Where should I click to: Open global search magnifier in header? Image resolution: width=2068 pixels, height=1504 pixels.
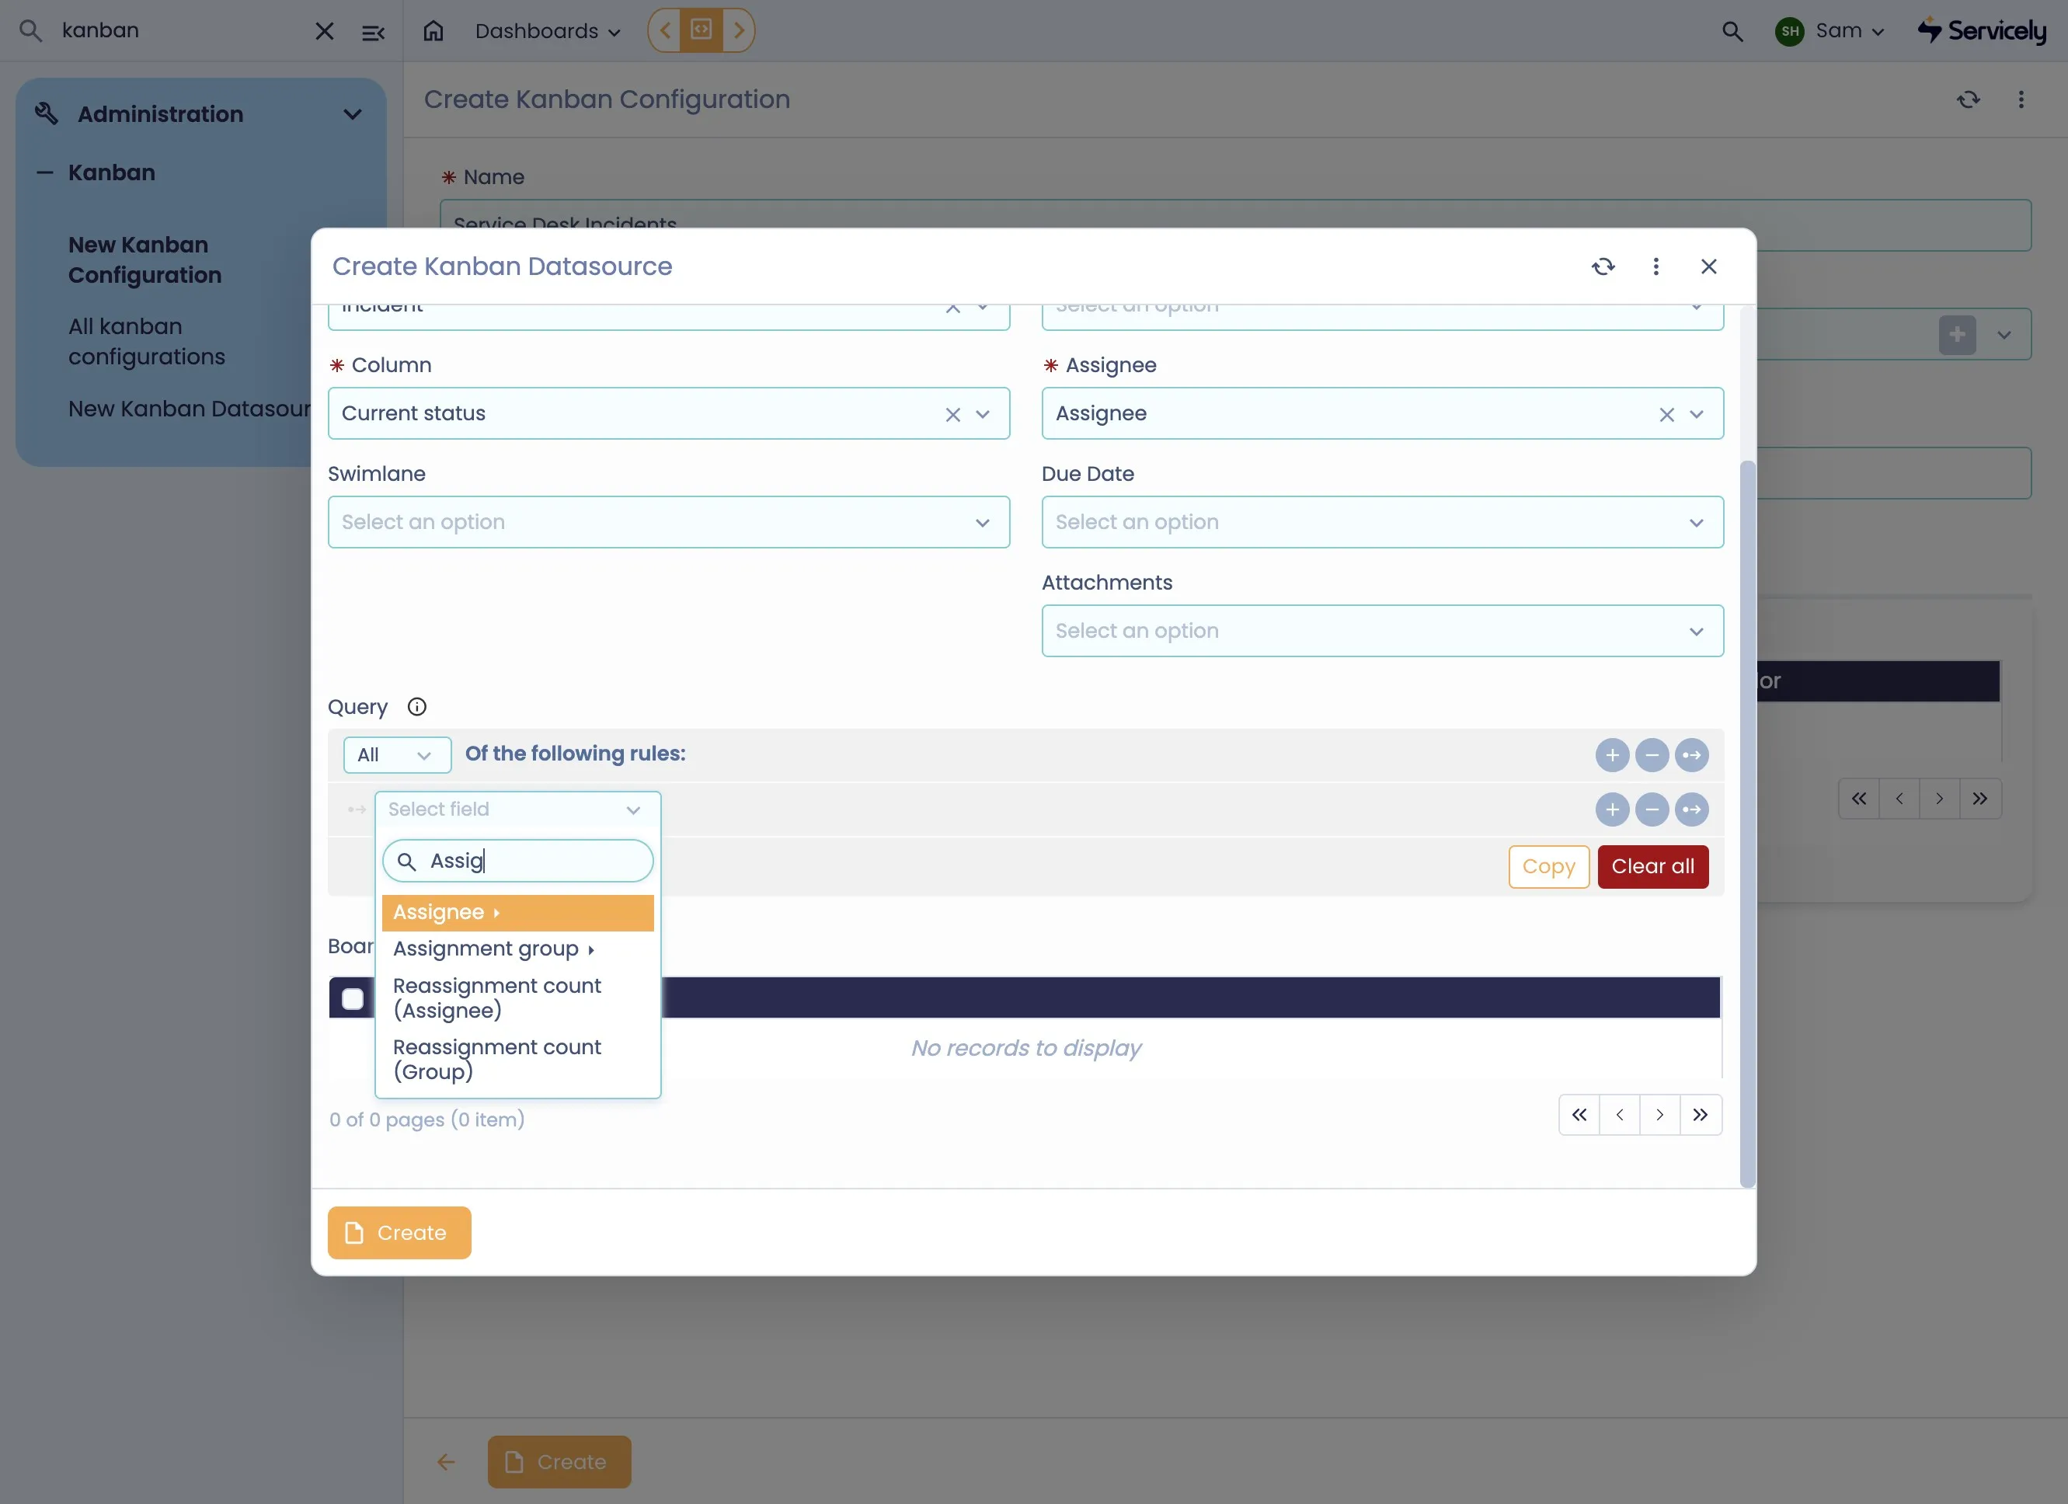click(1732, 31)
